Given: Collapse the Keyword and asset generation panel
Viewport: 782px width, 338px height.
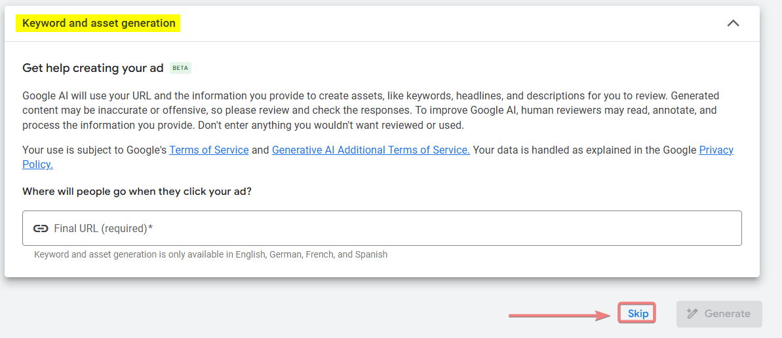Looking at the screenshot, I should pyautogui.click(x=733, y=24).
